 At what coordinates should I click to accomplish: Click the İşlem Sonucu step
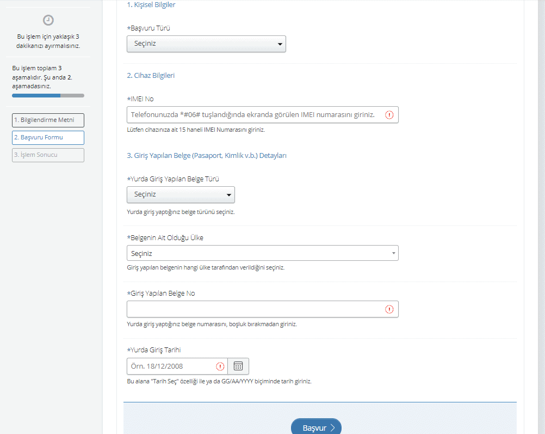click(48, 155)
